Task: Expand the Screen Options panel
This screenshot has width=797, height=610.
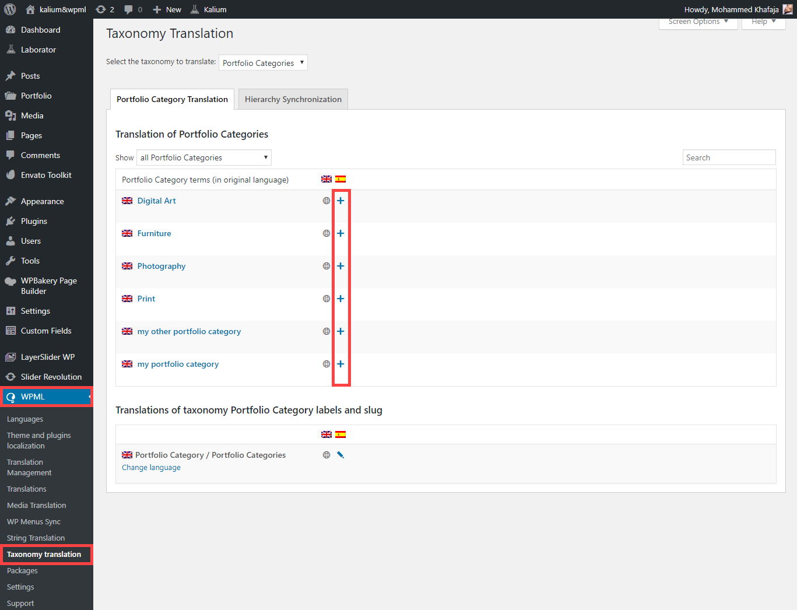Action: click(x=698, y=22)
